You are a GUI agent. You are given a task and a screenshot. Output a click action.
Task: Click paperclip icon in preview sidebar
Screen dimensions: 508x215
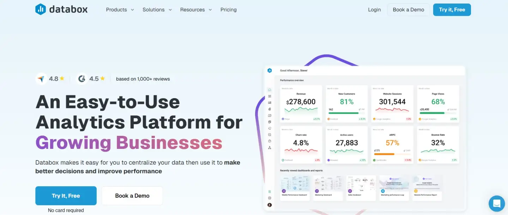click(x=270, y=109)
